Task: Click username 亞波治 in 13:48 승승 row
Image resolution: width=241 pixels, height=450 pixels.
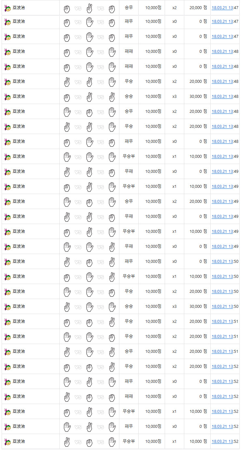Action: 19,97
